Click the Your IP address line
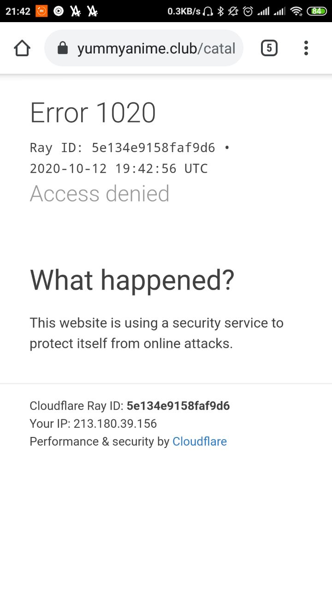The width and height of the screenshot is (332, 590). [93, 424]
